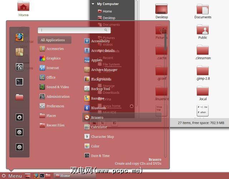Screen dimensions: 229x179
Task: Click '27 items, Free space: 702.9 MB' status text
Action: click(x=201, y=123)
